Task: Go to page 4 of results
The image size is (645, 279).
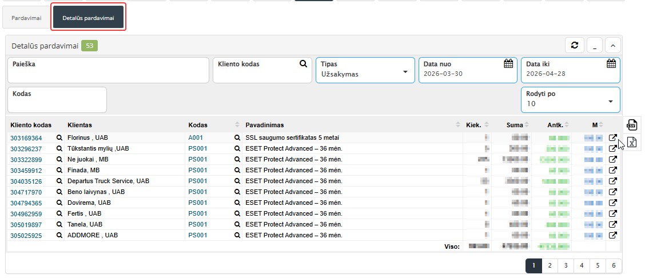Action: coord(582,265)
